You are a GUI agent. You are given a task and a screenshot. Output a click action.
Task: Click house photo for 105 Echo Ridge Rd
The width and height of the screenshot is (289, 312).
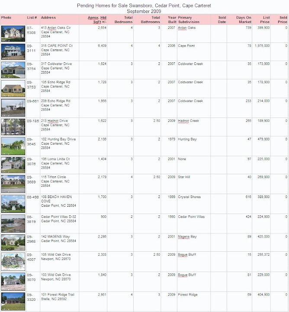13,88
